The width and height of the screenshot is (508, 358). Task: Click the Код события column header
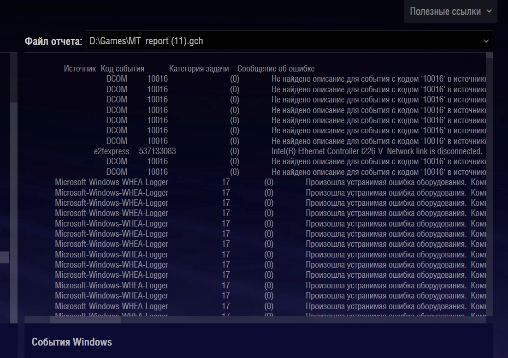click(123, 69)
